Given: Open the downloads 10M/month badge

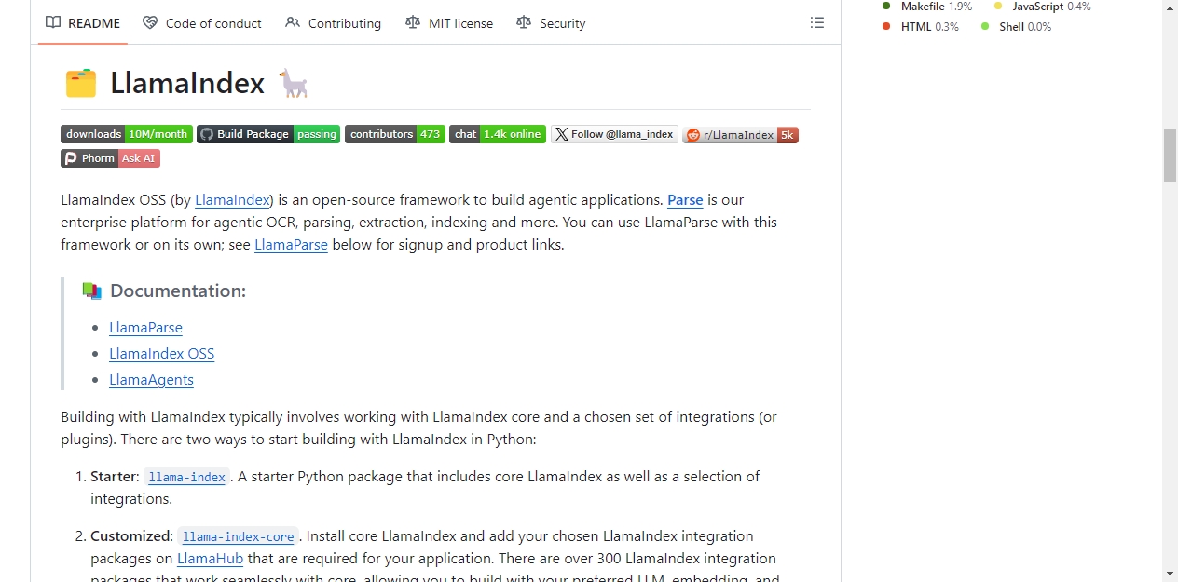Looking at the screenshot, I should (x=127, y=134).
